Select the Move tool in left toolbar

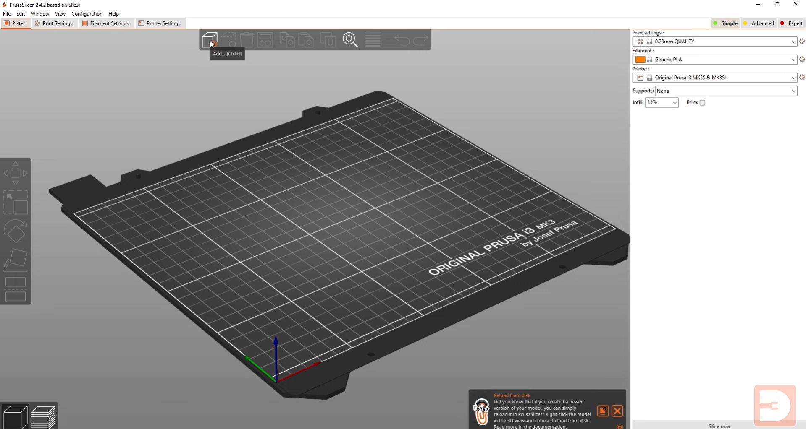[16, 174]
